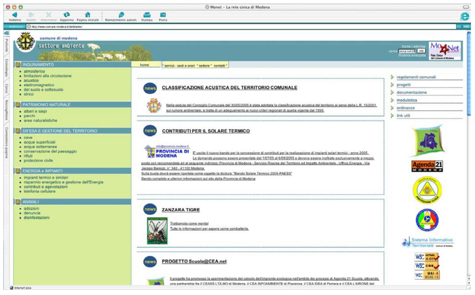Open the adozioni animals link
475x295 pixels.
click(32, 209)
